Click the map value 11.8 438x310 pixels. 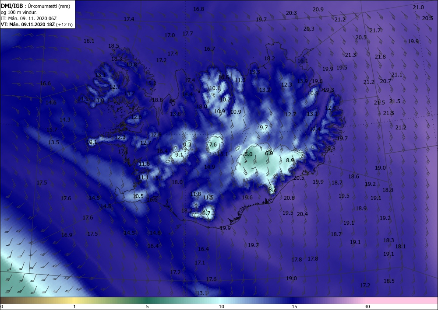(195, 194)
